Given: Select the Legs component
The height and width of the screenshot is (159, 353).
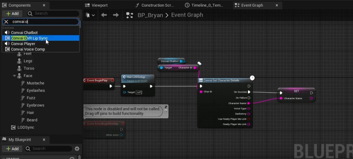Looking at the screenshot, I should coord(28,61).
